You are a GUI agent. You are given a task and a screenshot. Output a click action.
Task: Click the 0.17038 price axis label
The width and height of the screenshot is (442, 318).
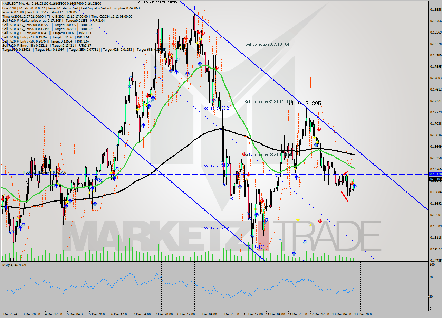436,123
